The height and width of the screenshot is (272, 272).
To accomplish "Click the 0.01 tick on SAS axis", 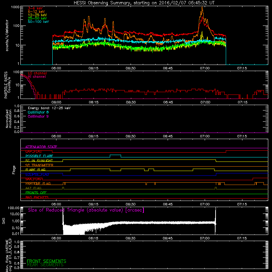I will (x=16, y=234).
